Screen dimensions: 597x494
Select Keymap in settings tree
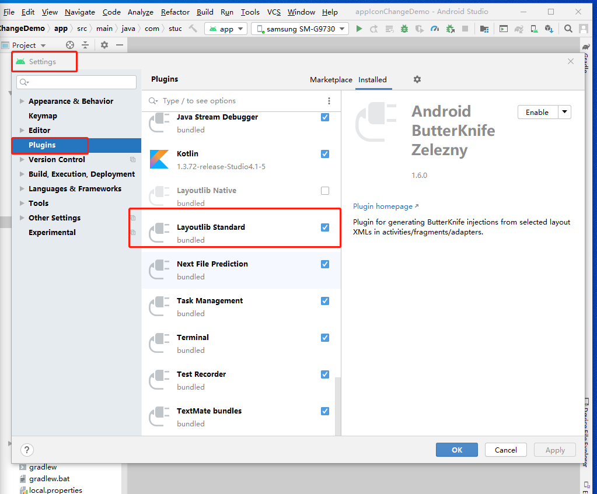coord(43,115)
